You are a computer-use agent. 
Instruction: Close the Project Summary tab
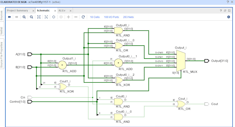(33, 11)
